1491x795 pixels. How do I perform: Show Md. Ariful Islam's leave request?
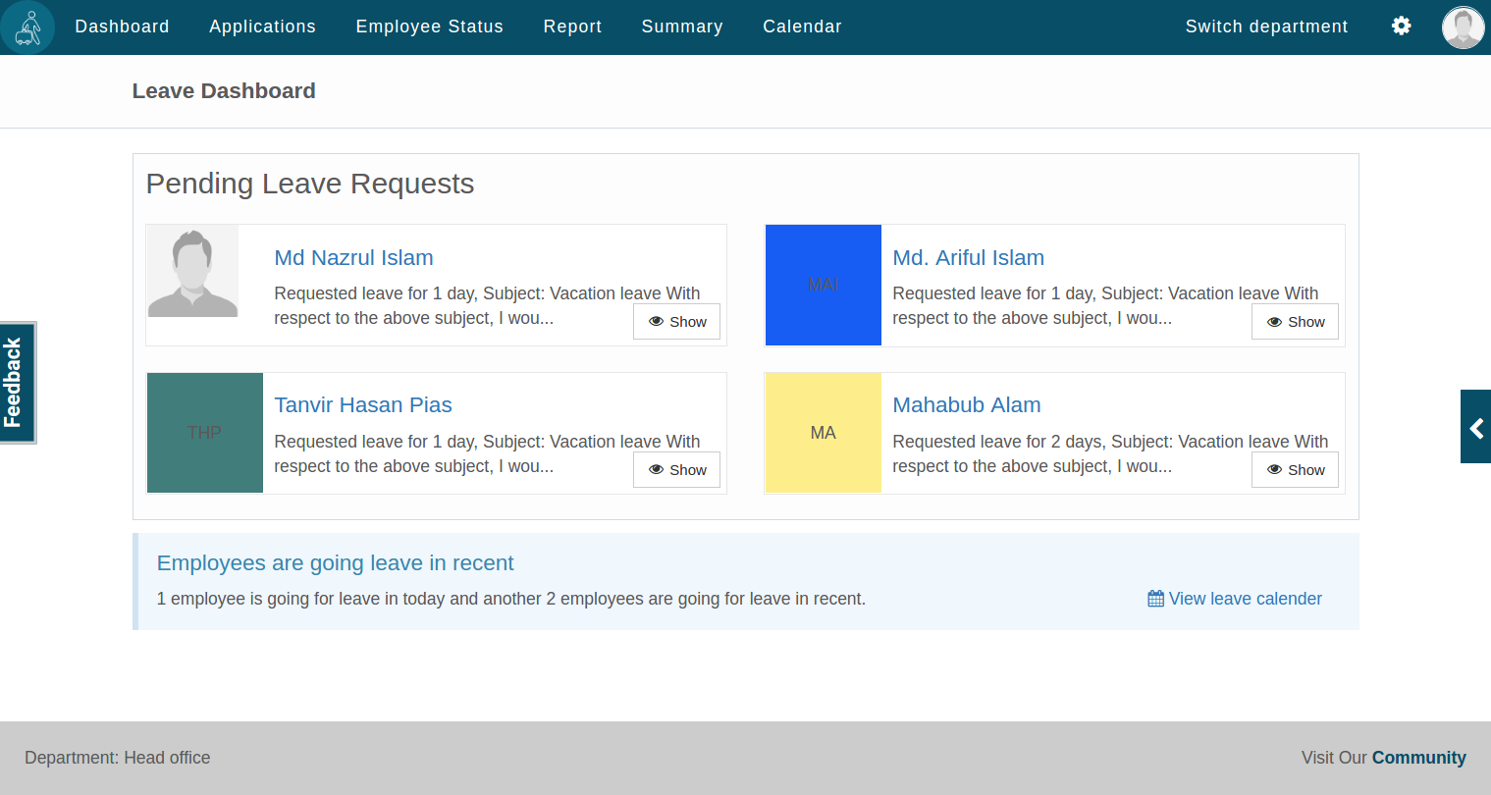[x=1295, y=322]
